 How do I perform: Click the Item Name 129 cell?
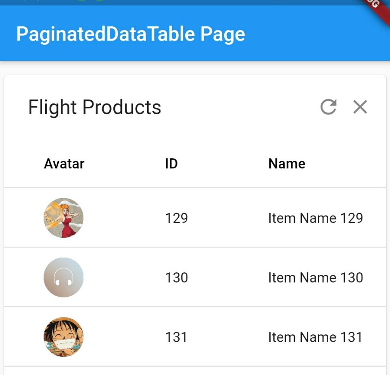click(x=315, y=218)
